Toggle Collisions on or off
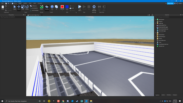This screenshot has width=183, height=103. pos(33,6)
